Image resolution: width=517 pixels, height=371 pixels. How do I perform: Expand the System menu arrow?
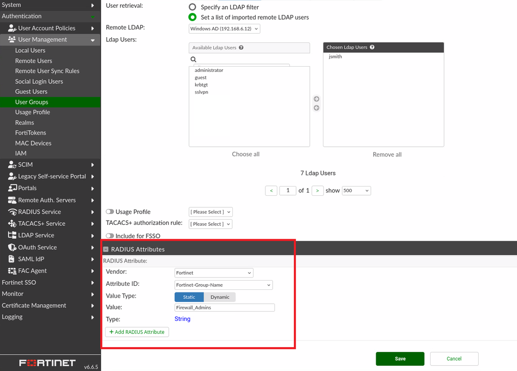point(93,5)
